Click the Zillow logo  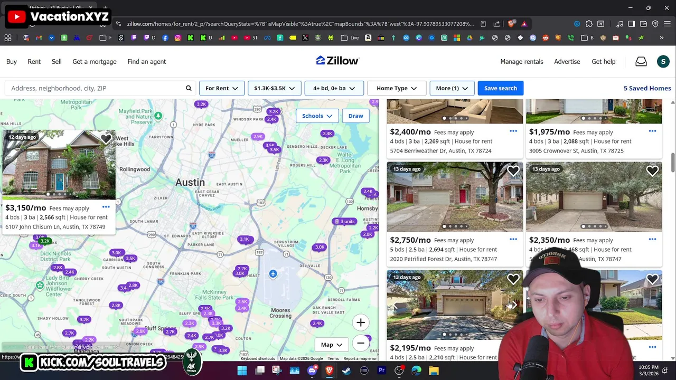pyautogui.click(x=337, y=61)
